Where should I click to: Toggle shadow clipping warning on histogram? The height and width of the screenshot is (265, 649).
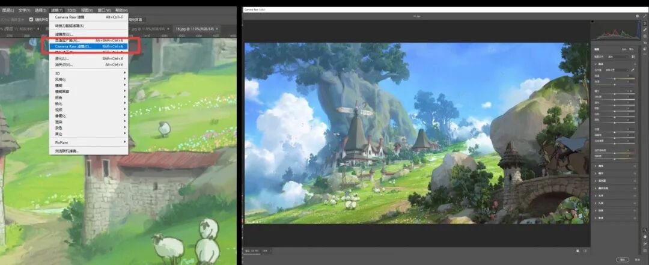593,21
